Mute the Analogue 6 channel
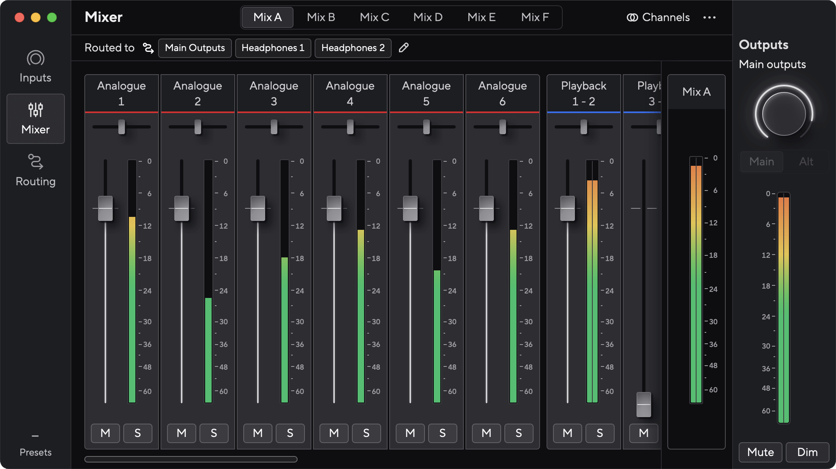Image resolution: width=836 pixels, height=469 pixels. (x=487, y=433)
